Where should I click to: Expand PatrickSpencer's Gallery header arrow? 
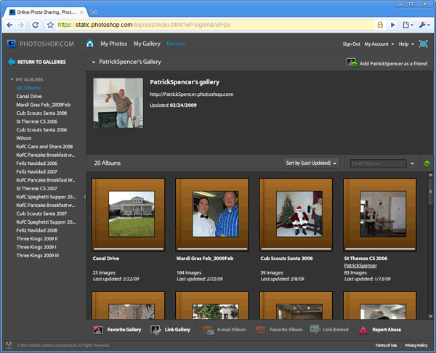94,62
